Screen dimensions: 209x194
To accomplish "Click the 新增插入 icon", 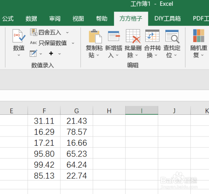I will 114,36.
